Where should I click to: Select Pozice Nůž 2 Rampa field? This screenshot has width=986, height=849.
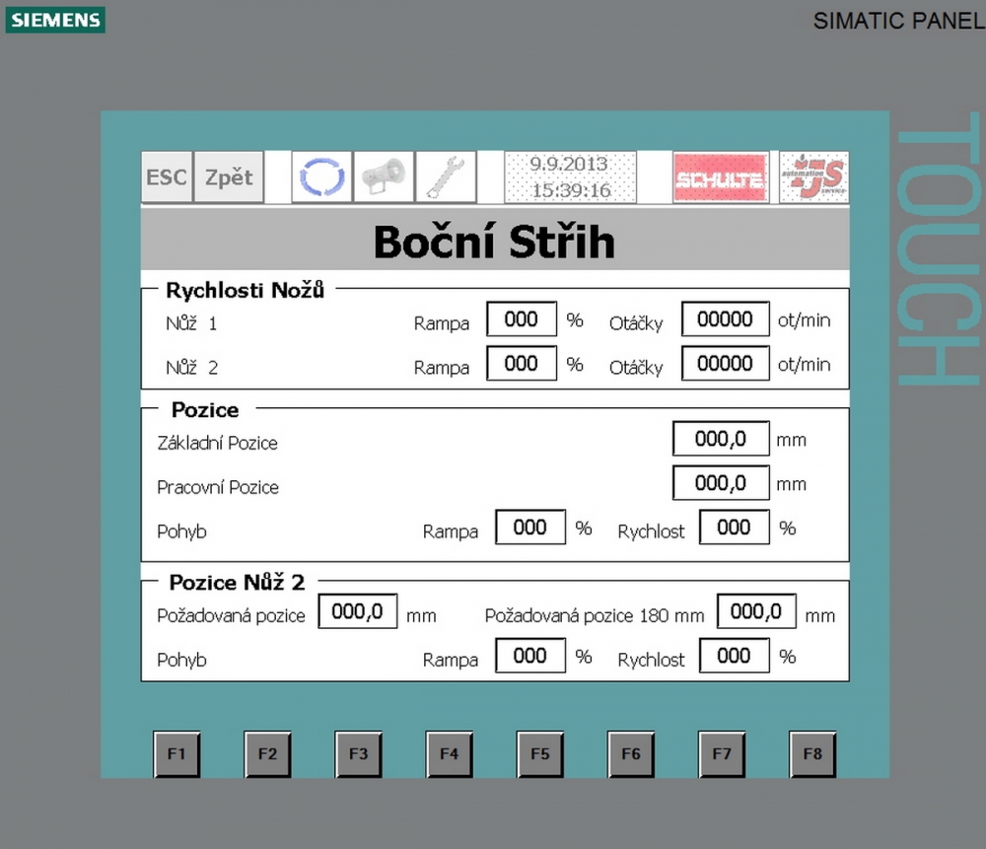(529, 656)
